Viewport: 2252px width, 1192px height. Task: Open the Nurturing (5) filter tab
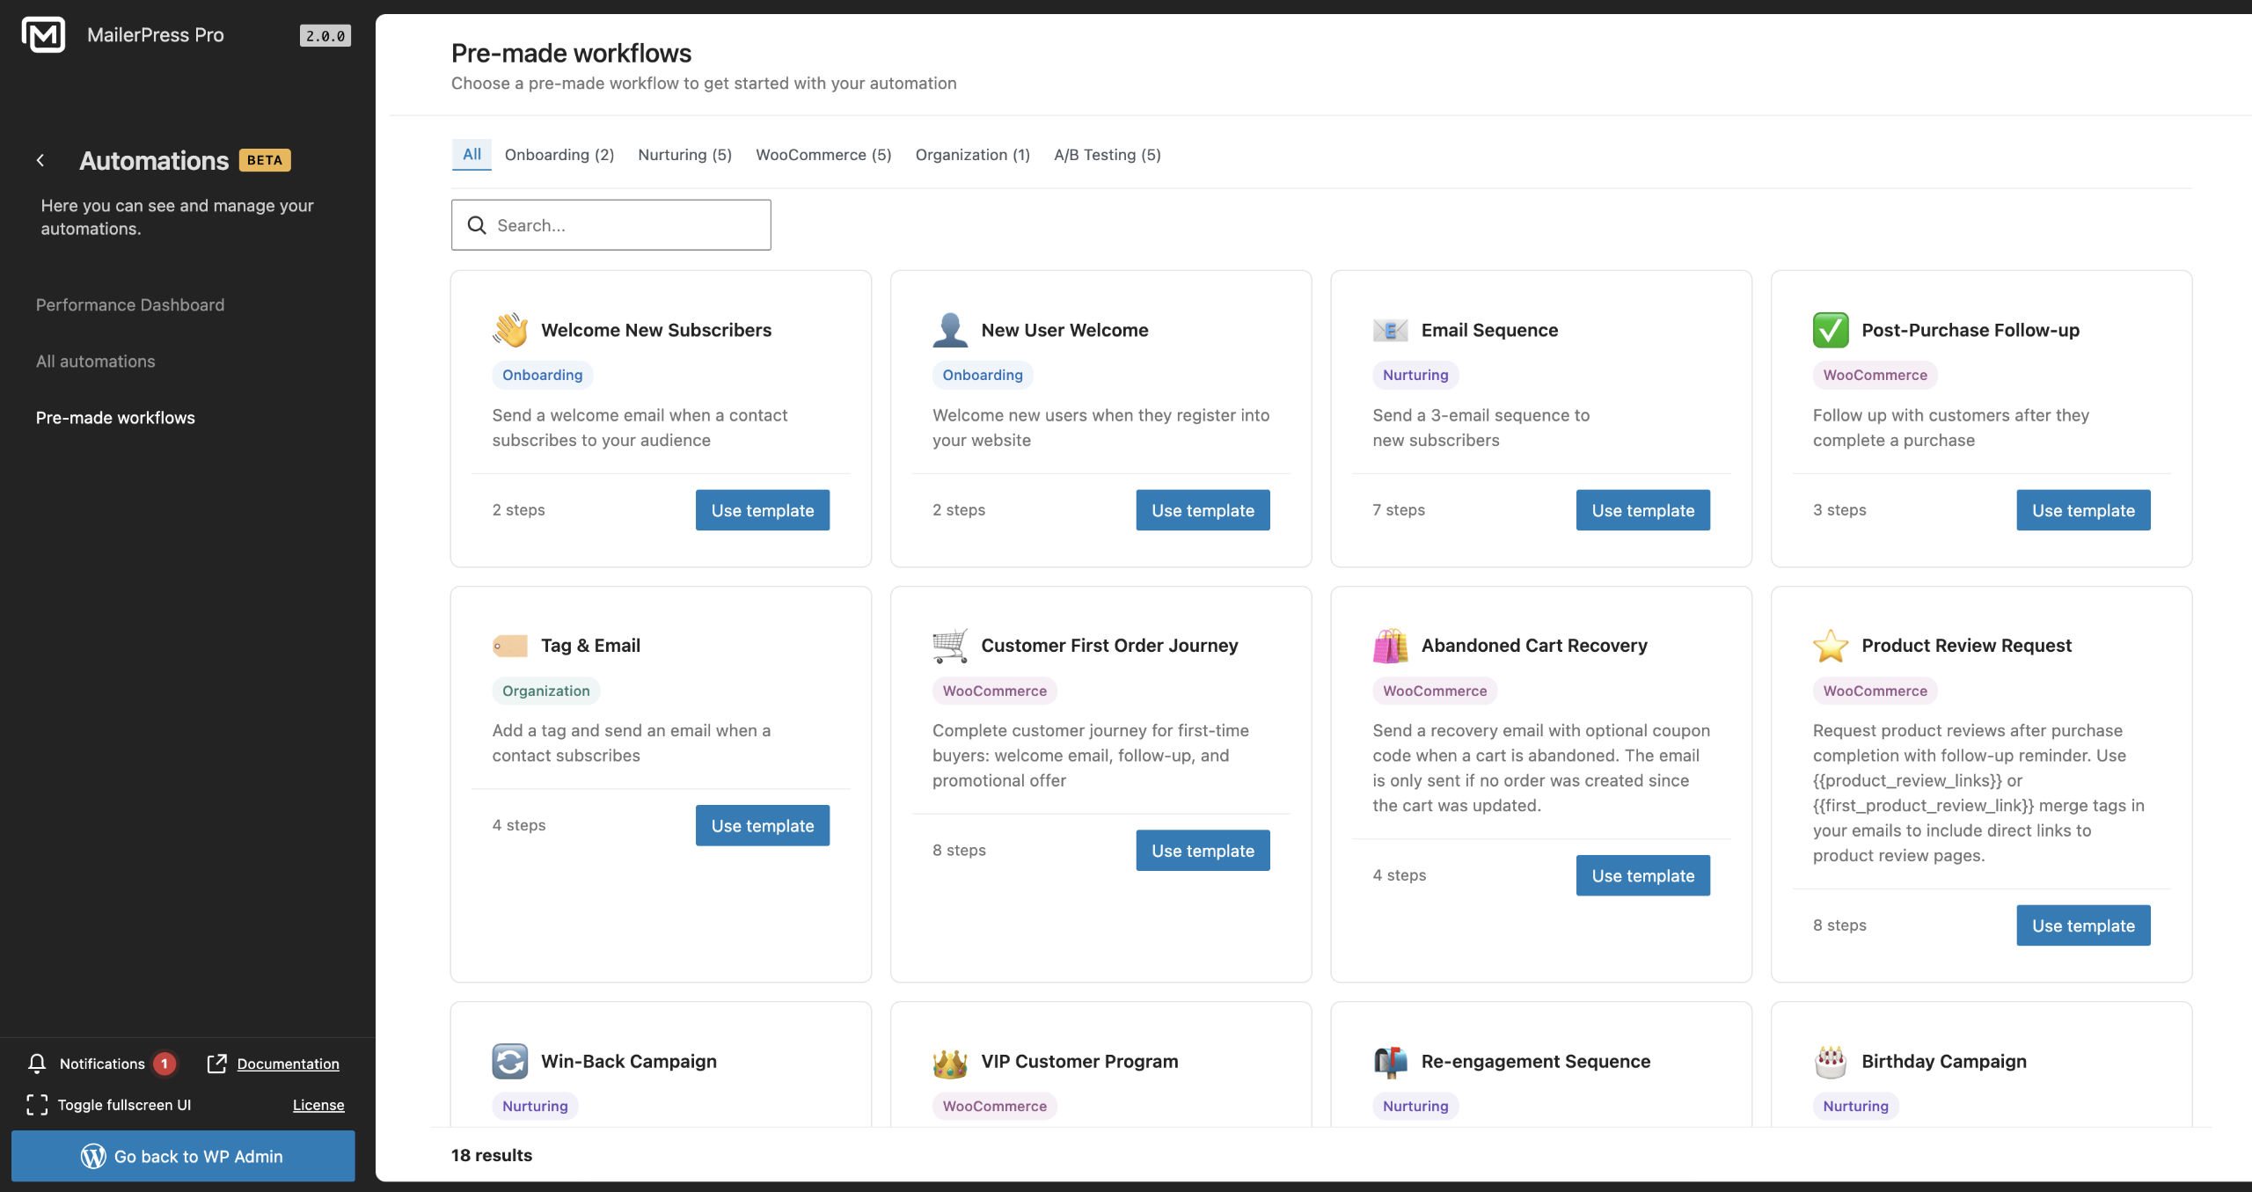coord(684,155)
